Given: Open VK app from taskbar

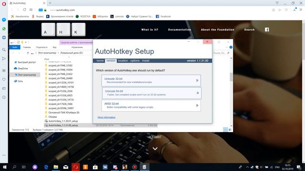Looking at the screenshot, I should [105, 167].
